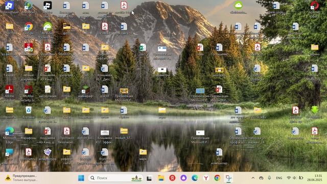Viewport: 327px width, 184px height.
Task: Select the Нагрузка вариант 24 Word document
Action: click(257, 131)
